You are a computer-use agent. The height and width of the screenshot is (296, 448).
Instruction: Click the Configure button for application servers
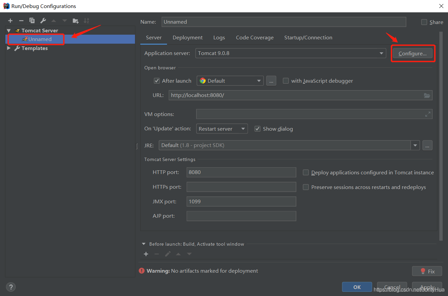[412, 53]
